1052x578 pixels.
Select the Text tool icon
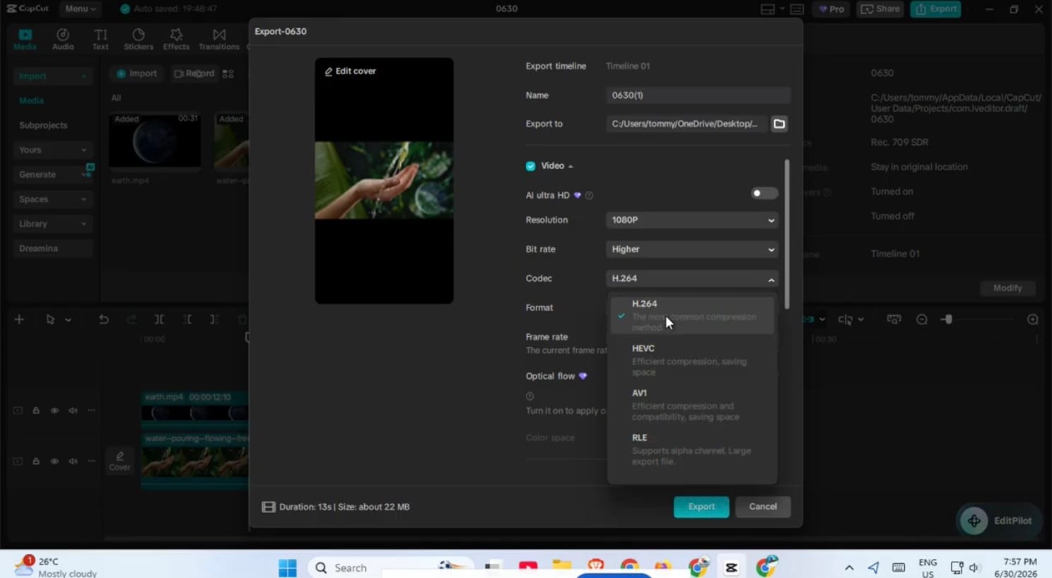(x=100, y=40)
